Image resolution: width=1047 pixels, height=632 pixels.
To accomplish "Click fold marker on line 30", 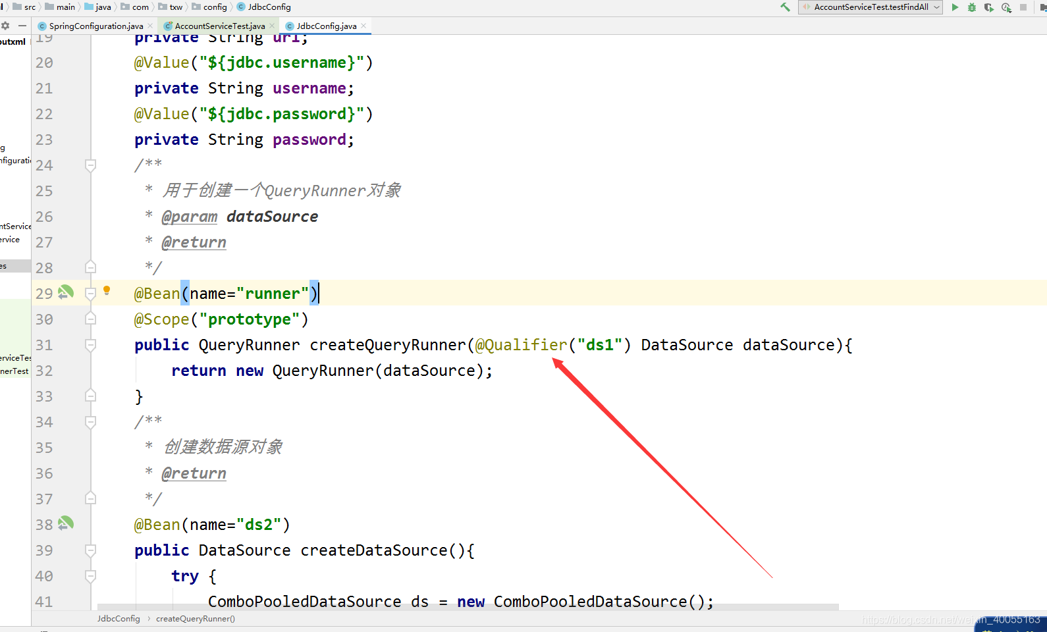I will click(x=91, y=319).
